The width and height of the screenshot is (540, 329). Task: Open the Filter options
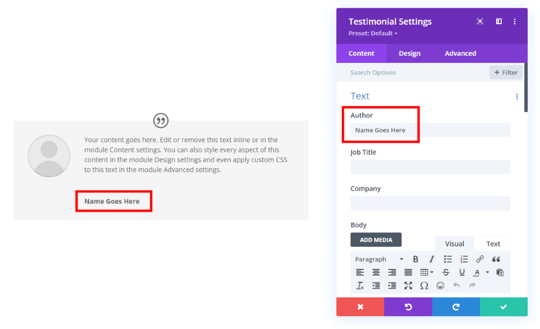point(505,72)
